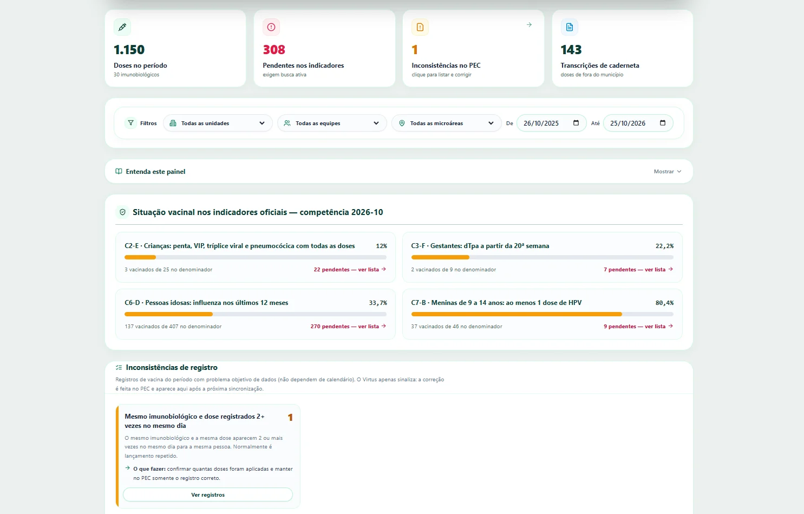Image resolution: width=804 pixels, height=514 pixels.
Task: Click the funnel Filtros icon
Action: click(x=130, y=123)
